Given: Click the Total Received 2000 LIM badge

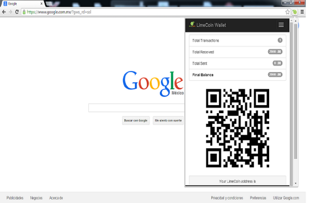Looking at the screenshot, I should [x=275, y=51].
